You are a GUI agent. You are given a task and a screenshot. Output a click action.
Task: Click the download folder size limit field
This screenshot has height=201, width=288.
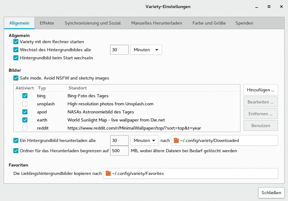pos(119,151)
